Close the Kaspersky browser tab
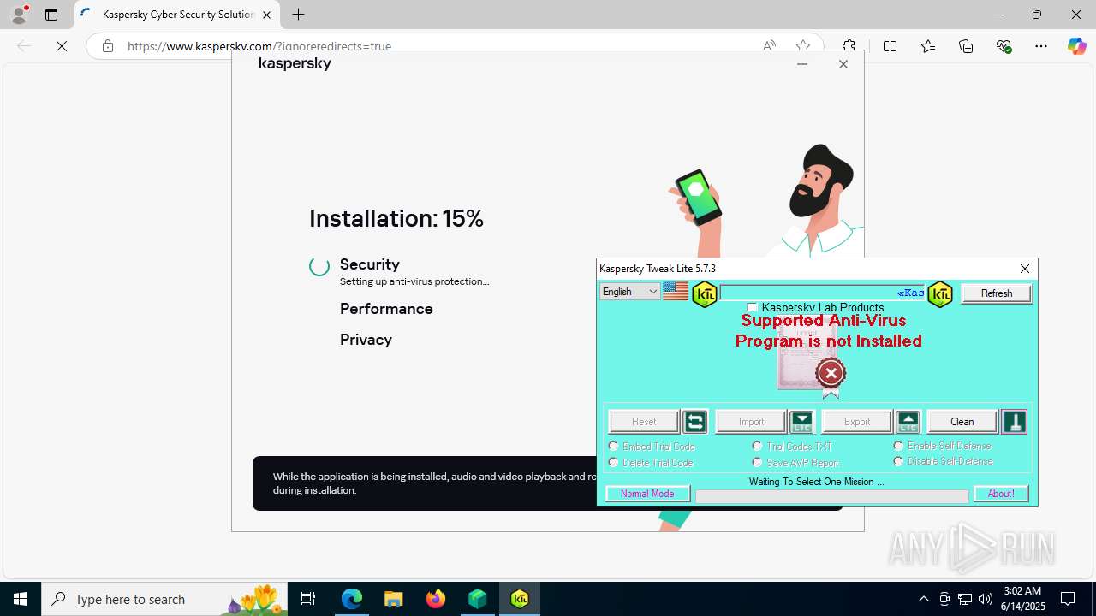 pos(266,15)
